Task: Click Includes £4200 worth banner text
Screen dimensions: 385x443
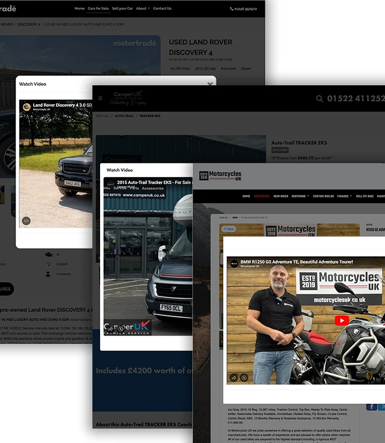Action: (144, 370)
